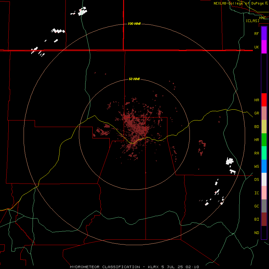Click the 5 JUL 25 date text
Screen dimensions: 269x269
(x=172, y=267)
